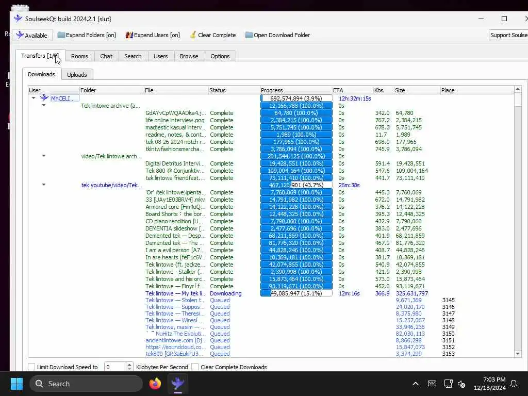This screenshot has height=396, width=528.
Task: Click the Expand Users [on] label
Action: click(157, 35)
